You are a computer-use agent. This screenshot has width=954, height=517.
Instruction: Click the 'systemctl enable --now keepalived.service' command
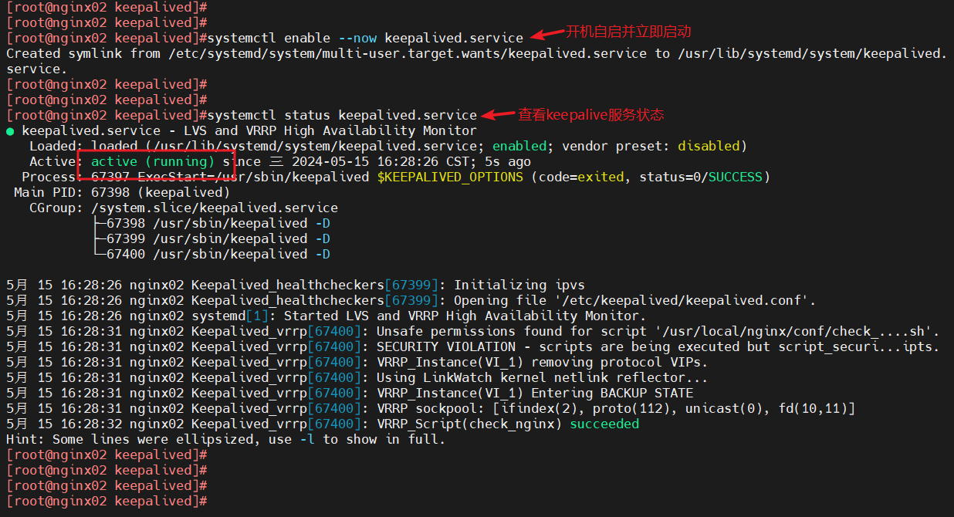point(365,38)
